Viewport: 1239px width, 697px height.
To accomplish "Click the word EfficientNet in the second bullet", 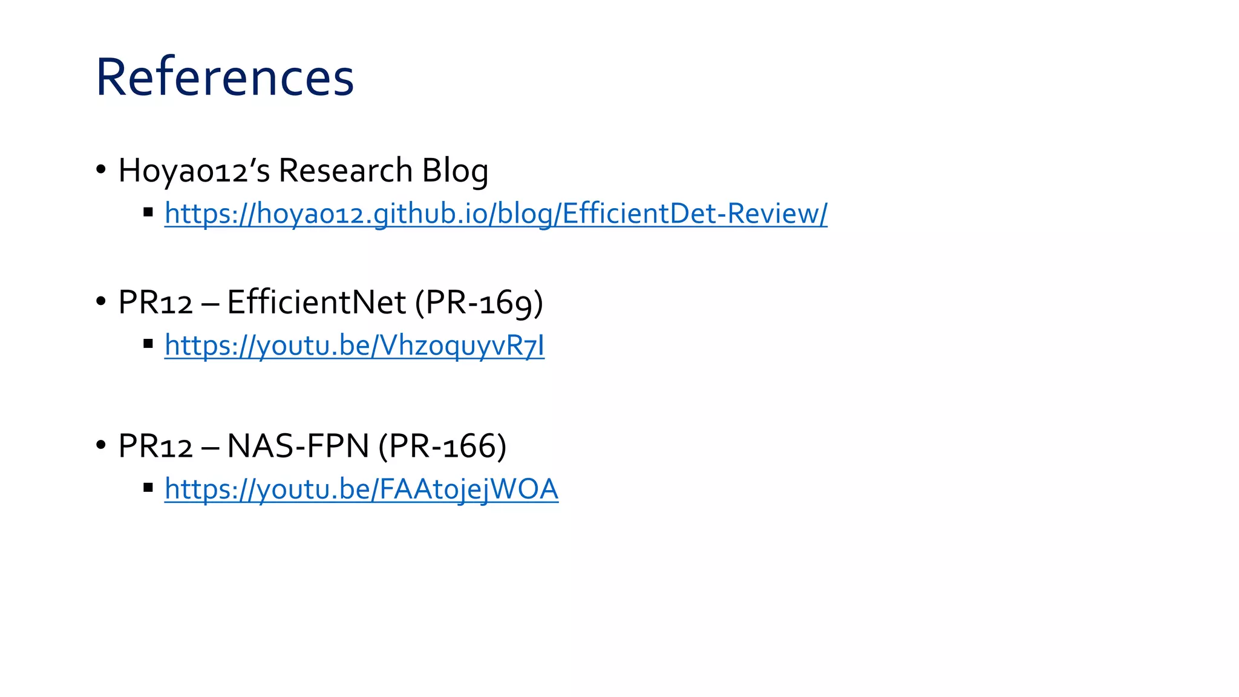I will (316, 302).
